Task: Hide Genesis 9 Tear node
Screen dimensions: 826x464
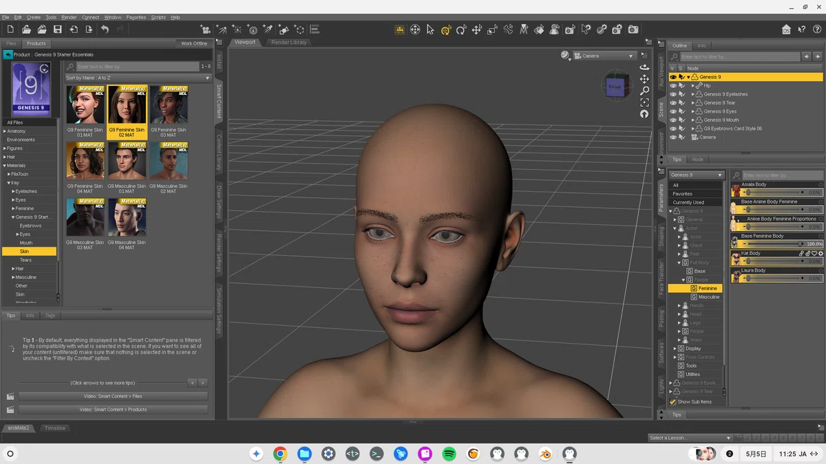Action: (x=673, y=103)
